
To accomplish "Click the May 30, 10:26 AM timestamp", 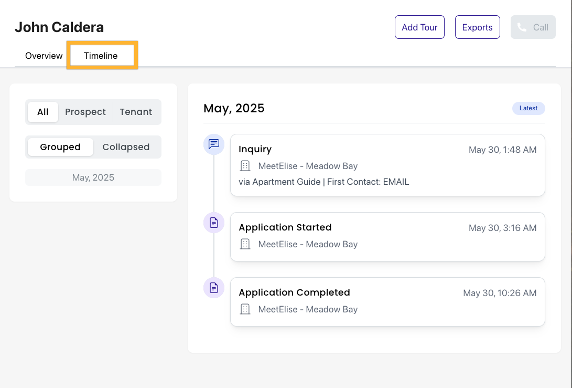I will click(x=500, y=293).
